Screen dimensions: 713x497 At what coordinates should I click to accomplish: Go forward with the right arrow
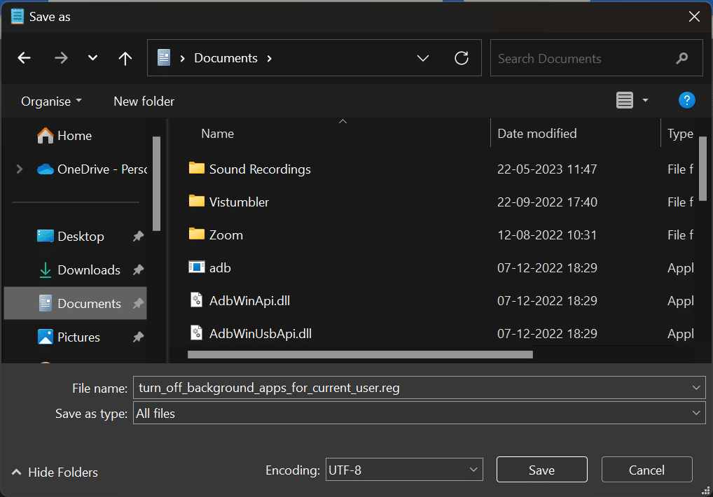tap(61, 58)
